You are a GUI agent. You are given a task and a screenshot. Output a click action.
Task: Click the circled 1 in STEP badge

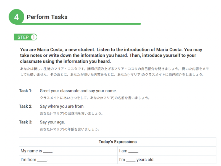pyautogui.click(x=34, y=37)
